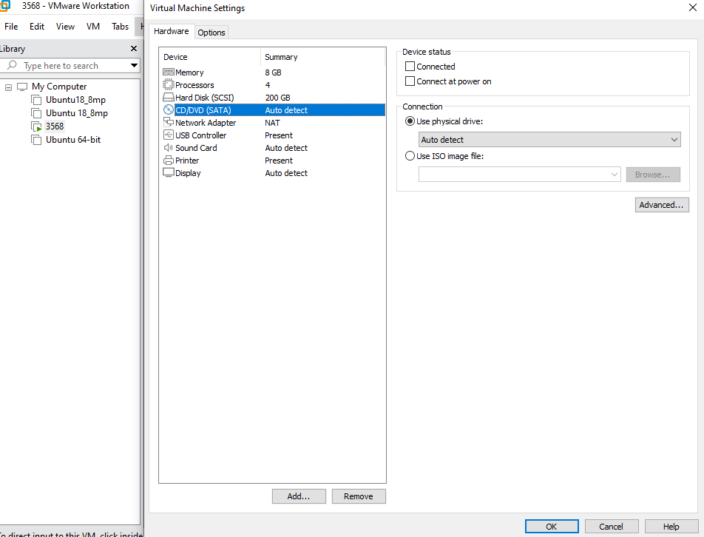Switch to the Hardware tab

[x=172, y=31]
